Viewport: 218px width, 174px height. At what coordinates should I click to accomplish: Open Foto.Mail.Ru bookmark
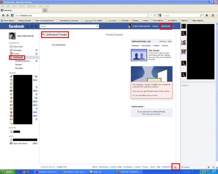point(157,21)
